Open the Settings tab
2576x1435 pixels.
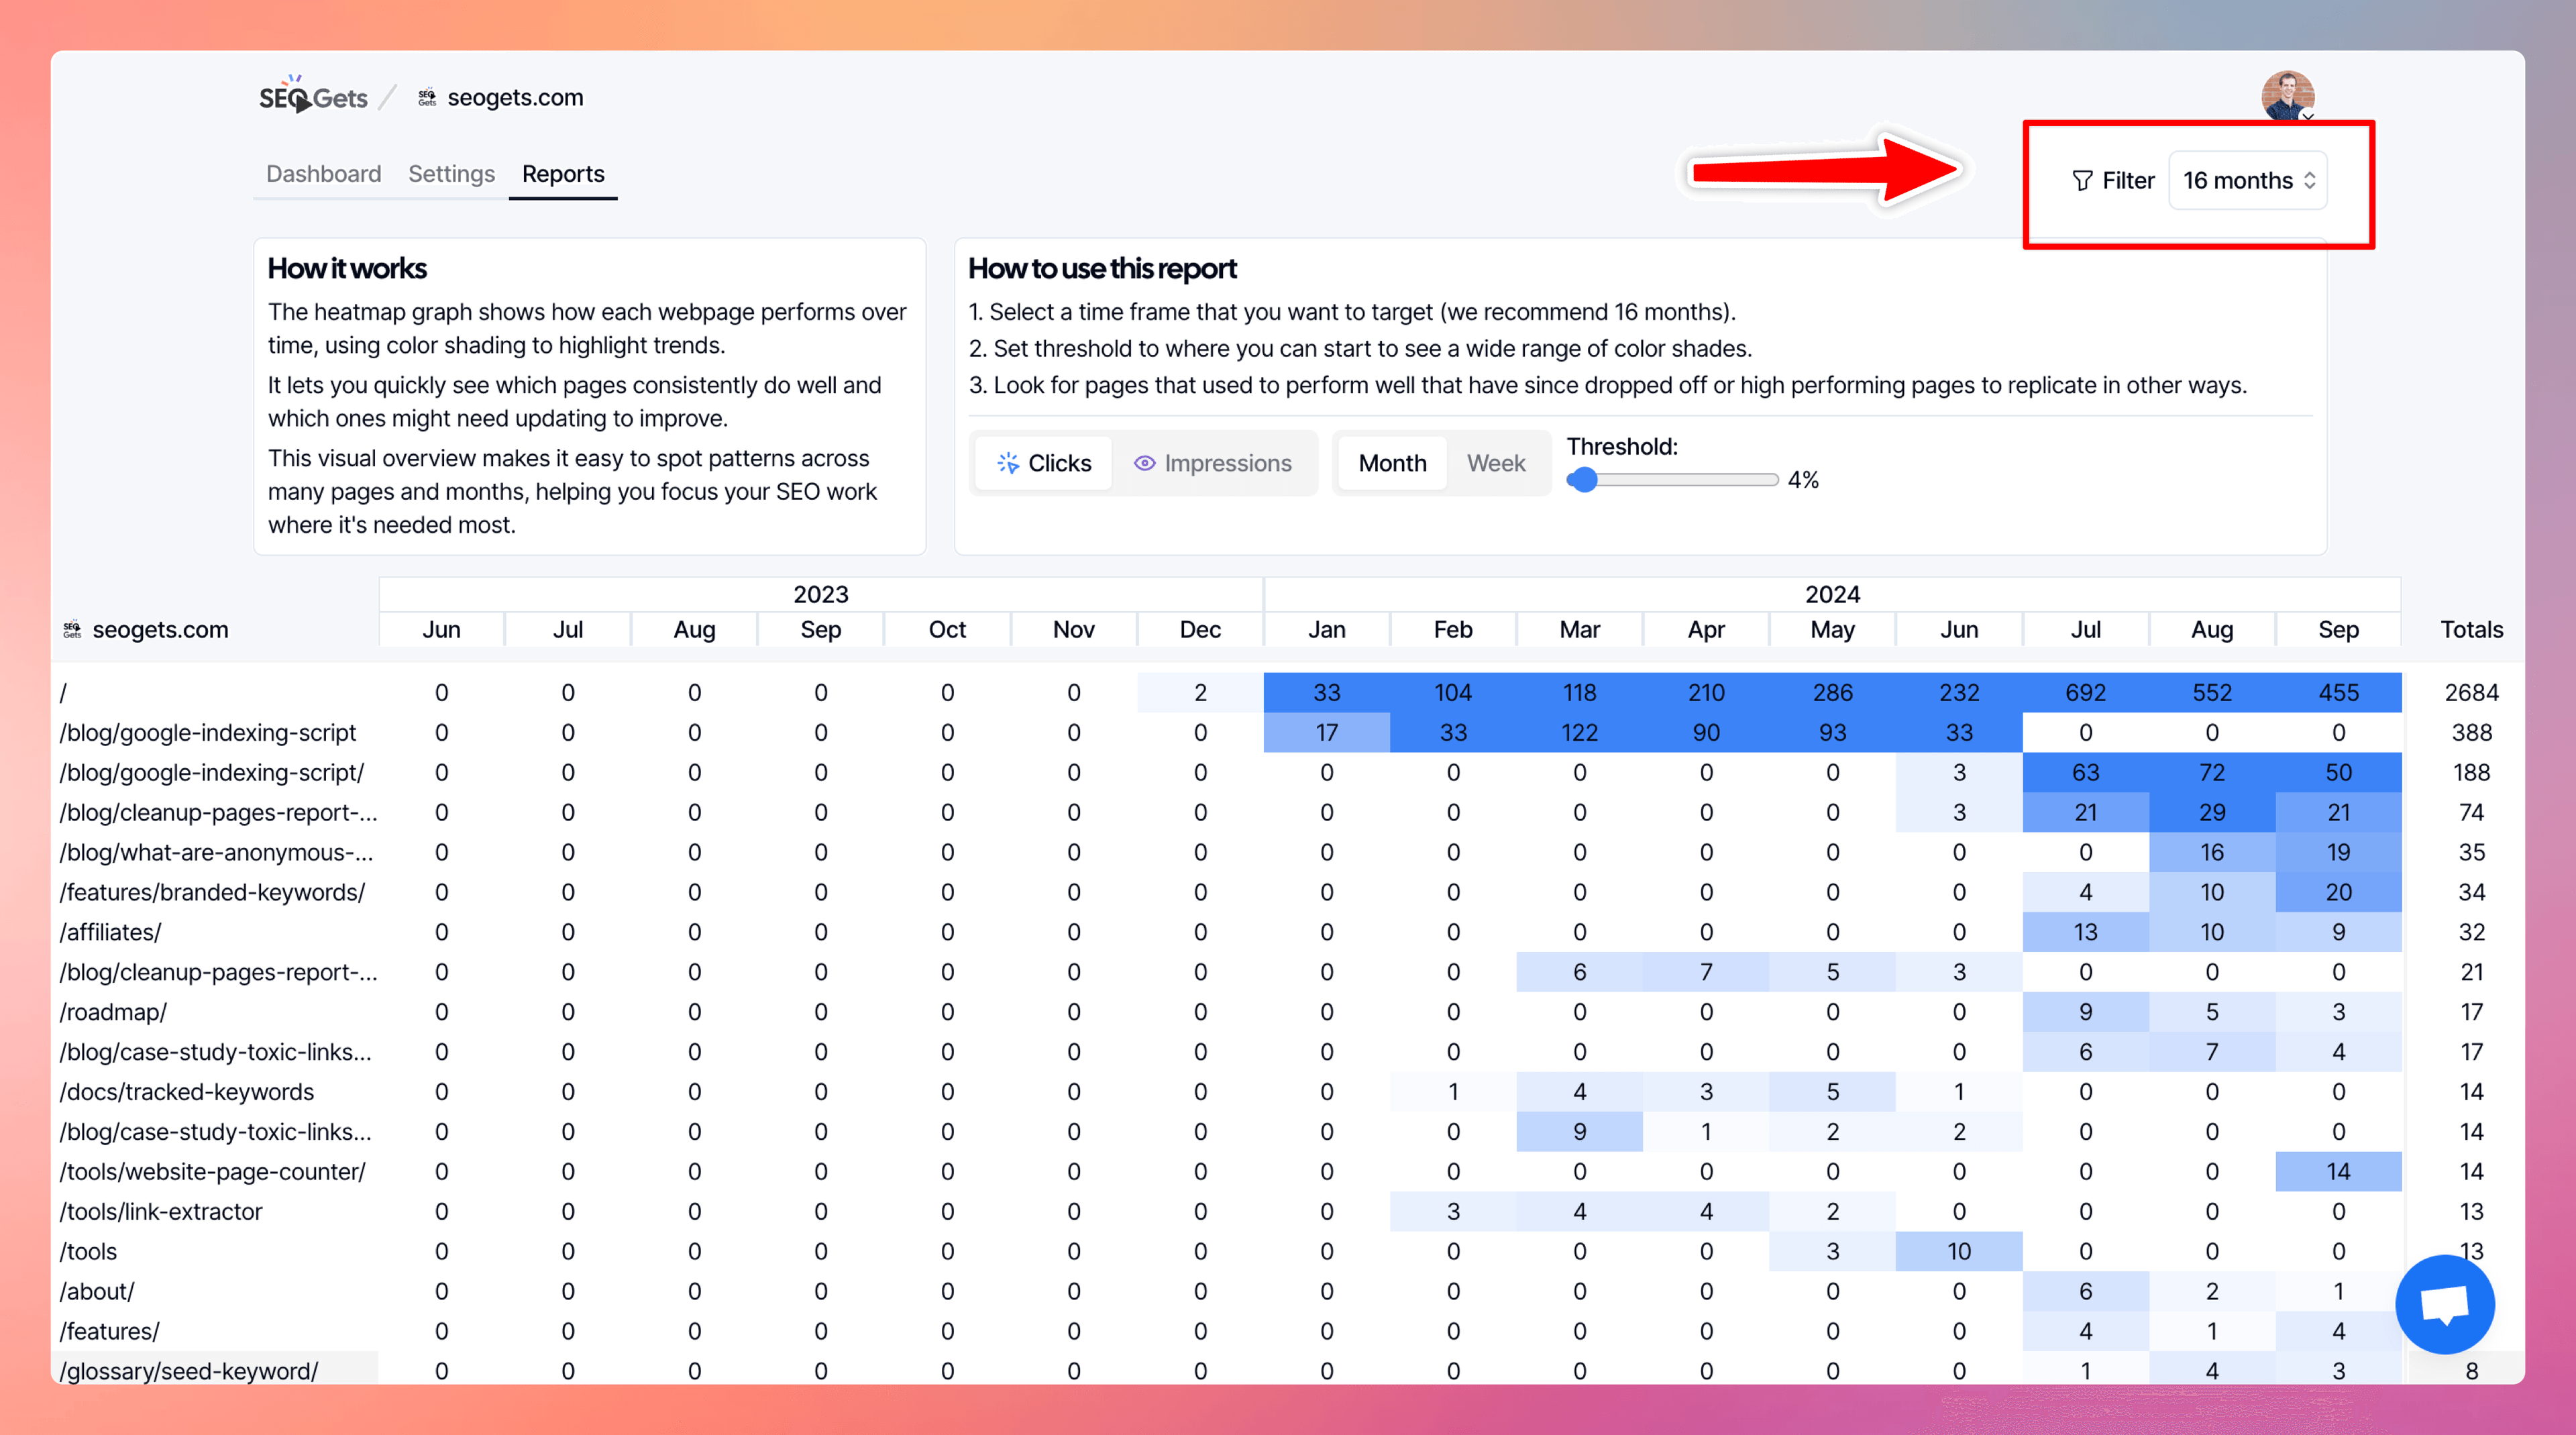tap(451, 174)
